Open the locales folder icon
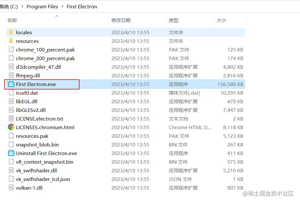Viewport: 300px width, 203px height. pos(11,32)
